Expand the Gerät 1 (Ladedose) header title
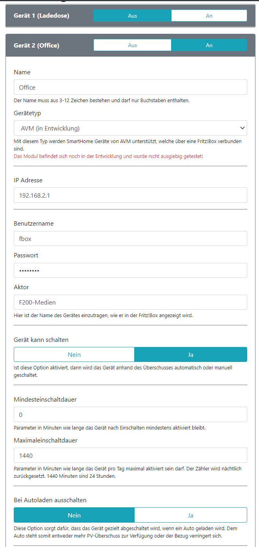 (x=41, y=16)
